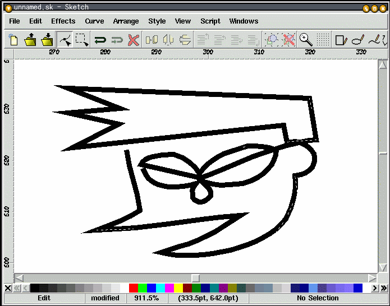Click the green Undo arrow
390x306 pixels.
pyautogui.click(x=100, y=40)
